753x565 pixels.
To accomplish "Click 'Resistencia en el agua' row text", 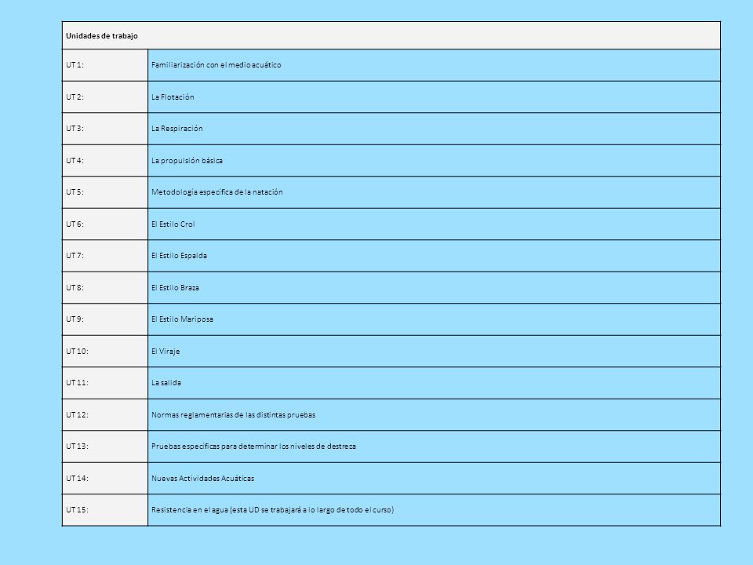I will click(272, 510).
